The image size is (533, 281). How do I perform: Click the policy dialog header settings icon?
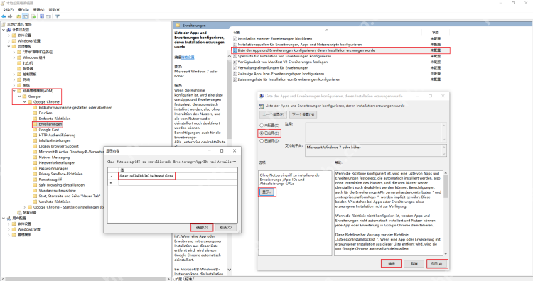[261, 106]
